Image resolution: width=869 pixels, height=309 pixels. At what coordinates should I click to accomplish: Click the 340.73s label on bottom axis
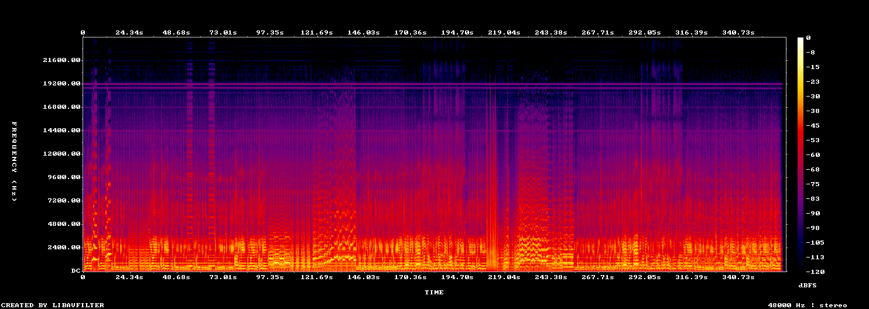(x=739, y=277)
